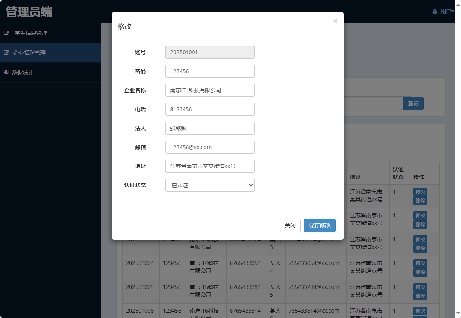The height and width of the screenshot is (318, 461).
Task: Click the edit icon beside 企业招聘管理
Action: tap(7, 52)
